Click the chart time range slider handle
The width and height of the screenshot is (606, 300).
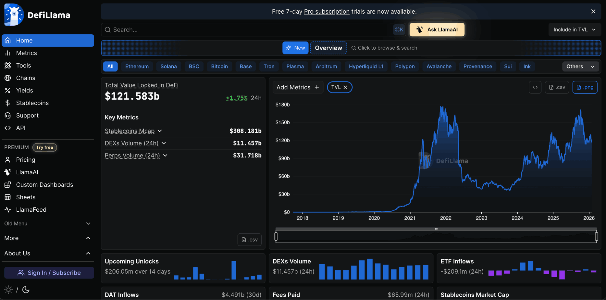(x=276, y=236)
